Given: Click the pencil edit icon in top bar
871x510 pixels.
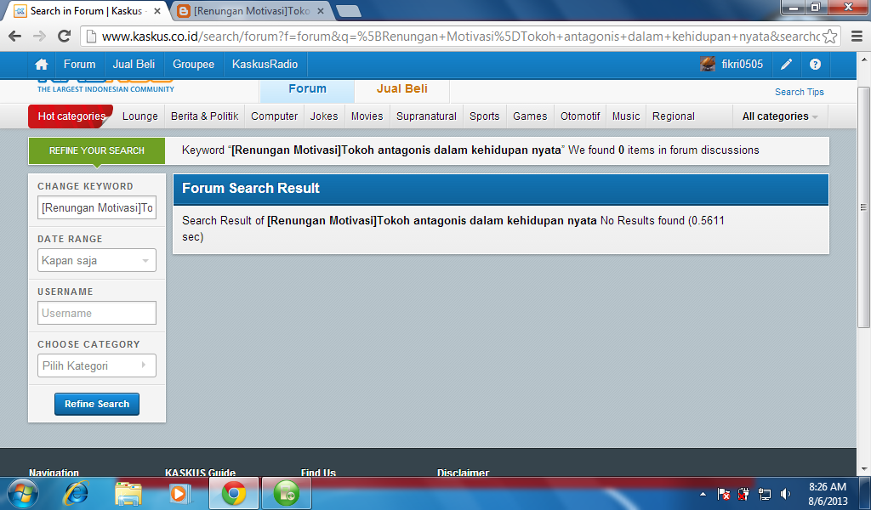Looking at the screenshot, I should click(x=786, y=65).
